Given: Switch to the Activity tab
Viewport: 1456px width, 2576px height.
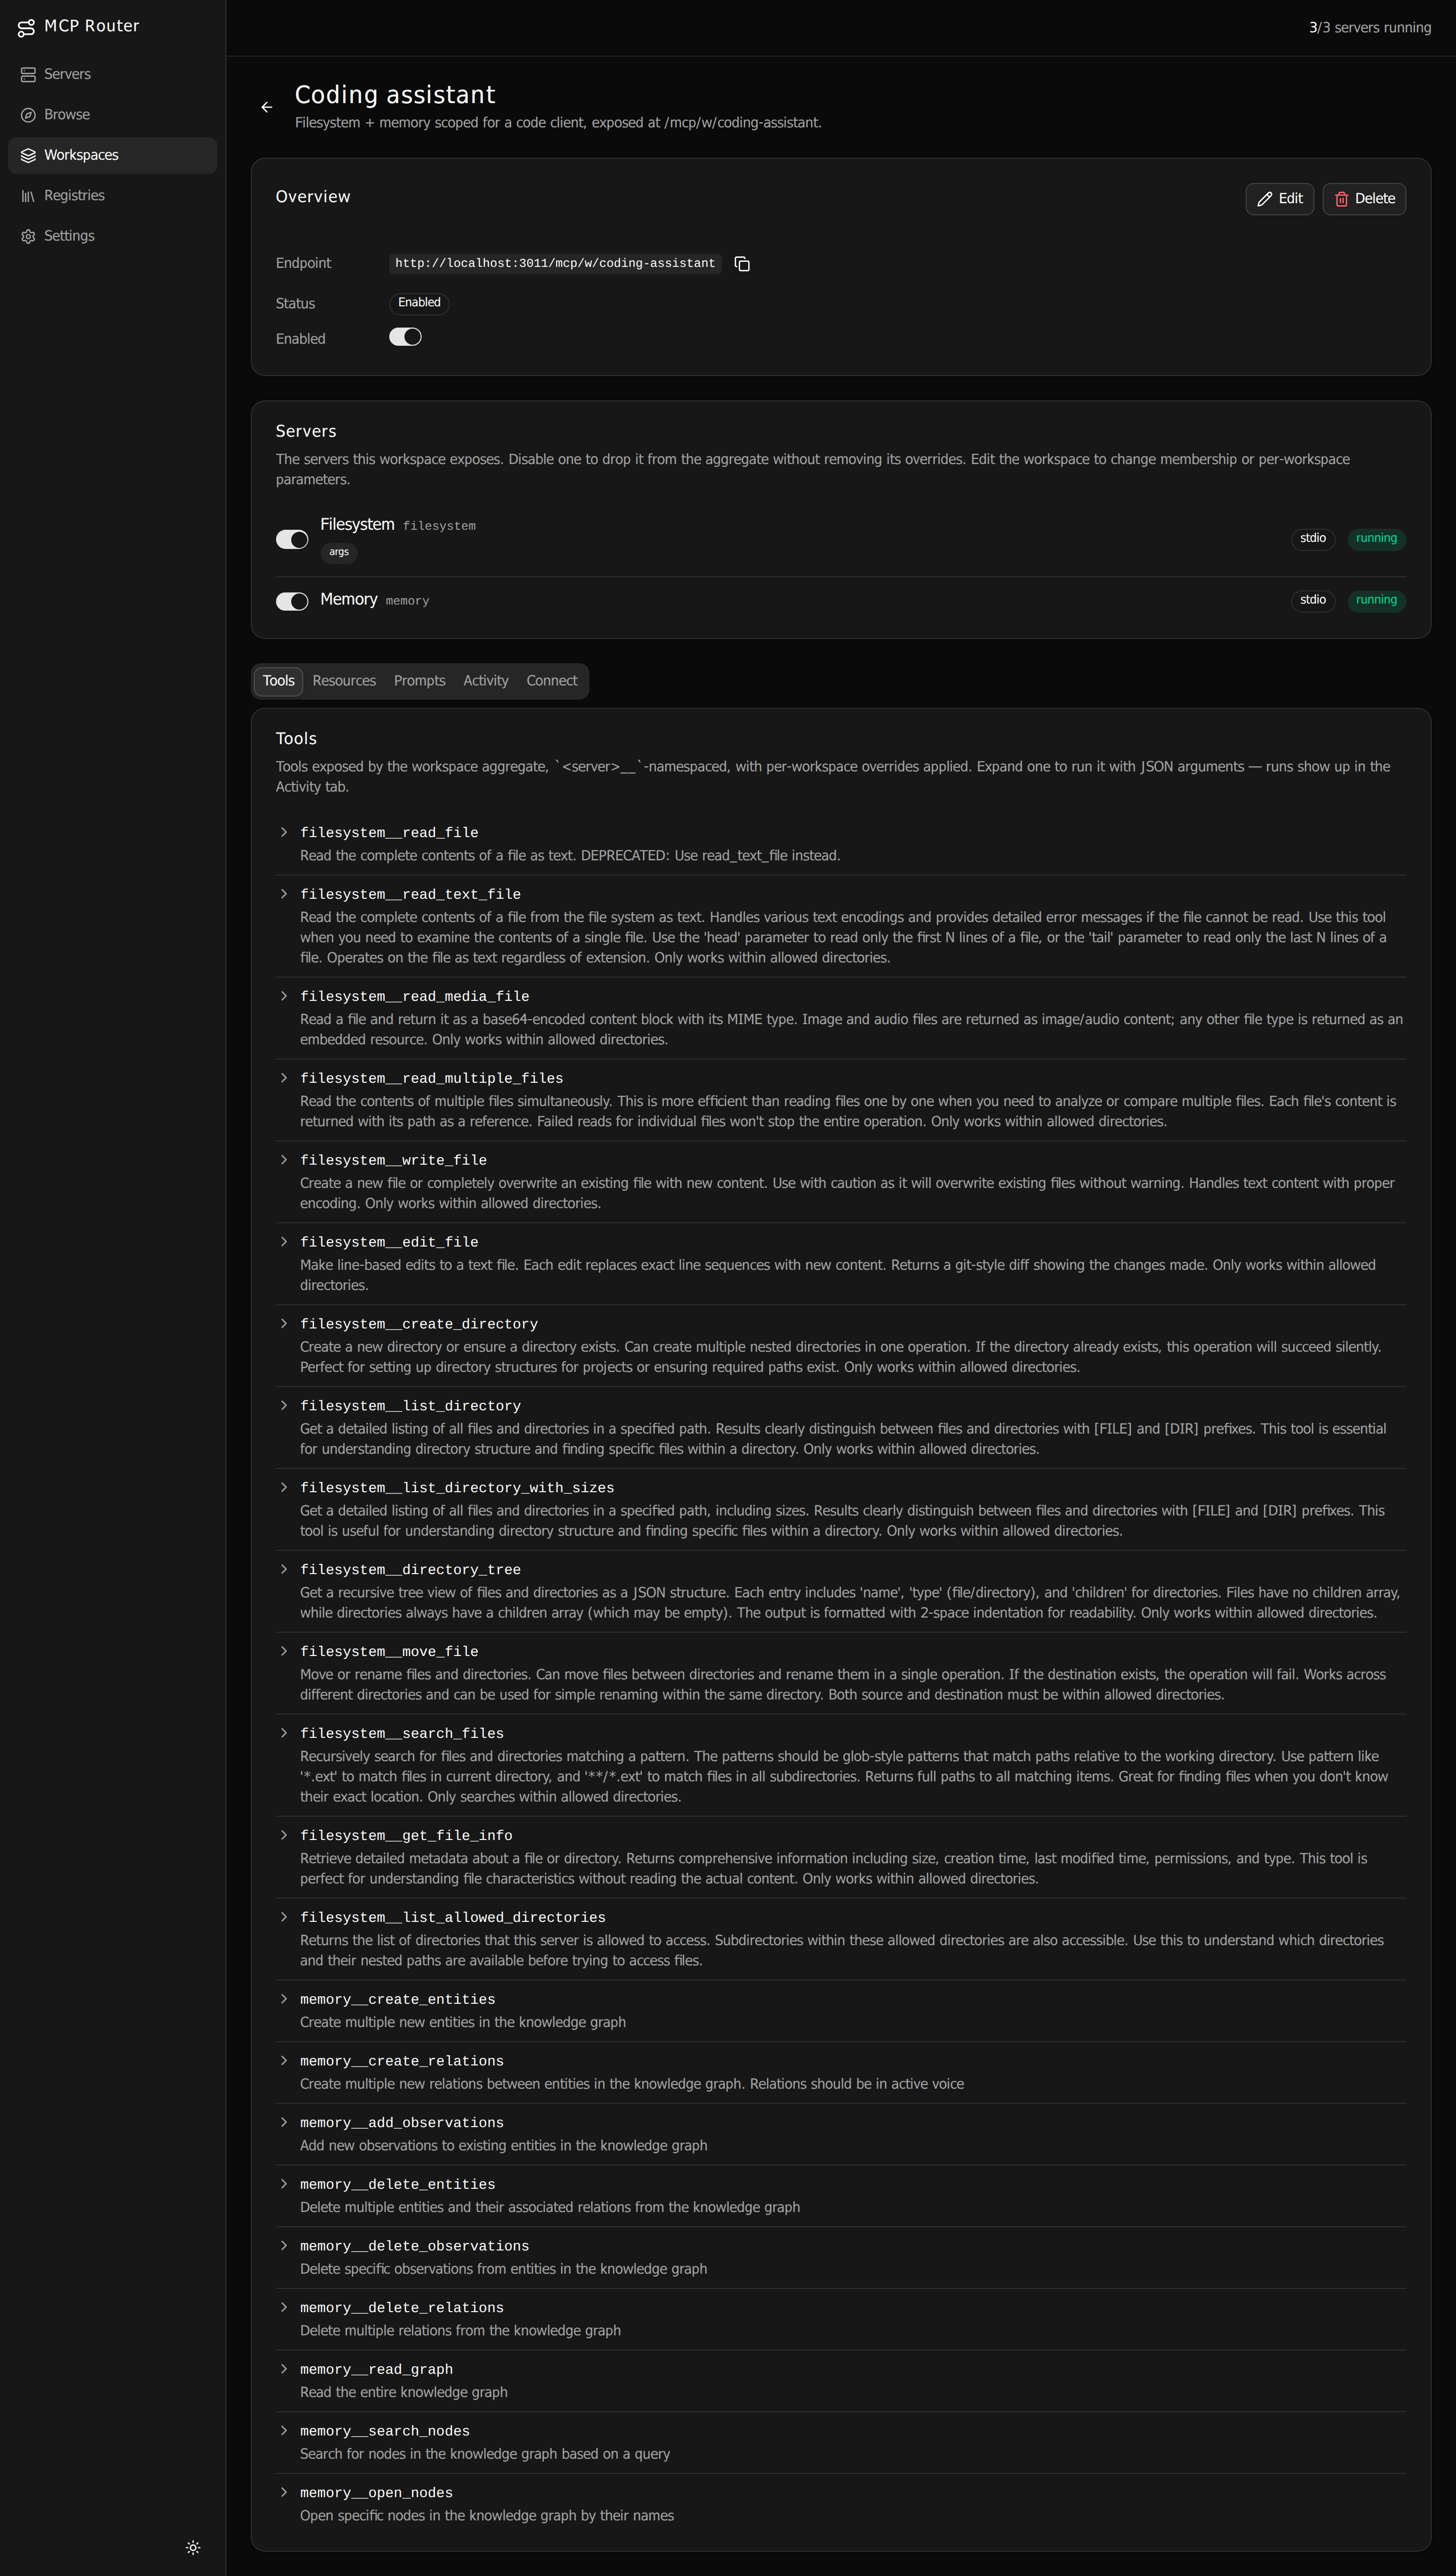Looking at the screenshot, I should (485, 681).
